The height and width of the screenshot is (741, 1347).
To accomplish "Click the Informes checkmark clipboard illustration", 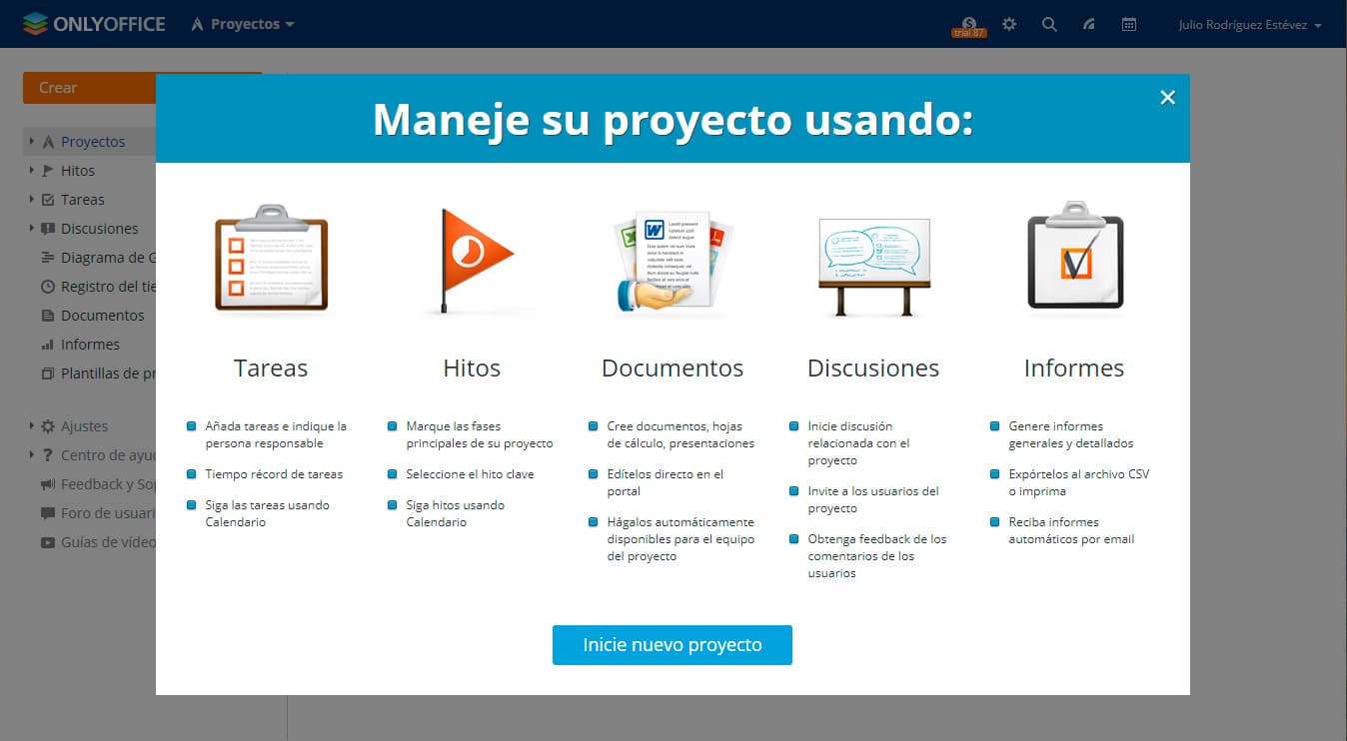I will coord(1074,256).
